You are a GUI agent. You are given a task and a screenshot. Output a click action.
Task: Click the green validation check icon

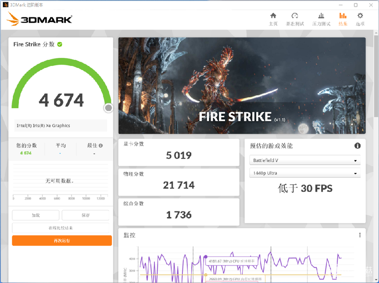(60, 44)
